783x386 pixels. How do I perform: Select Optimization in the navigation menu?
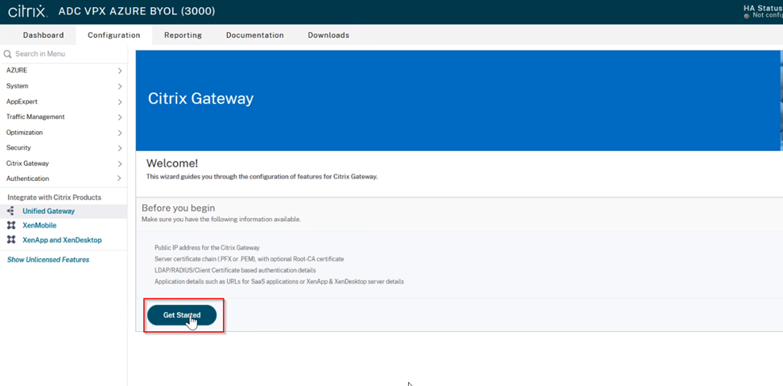[x=24, y=132]
